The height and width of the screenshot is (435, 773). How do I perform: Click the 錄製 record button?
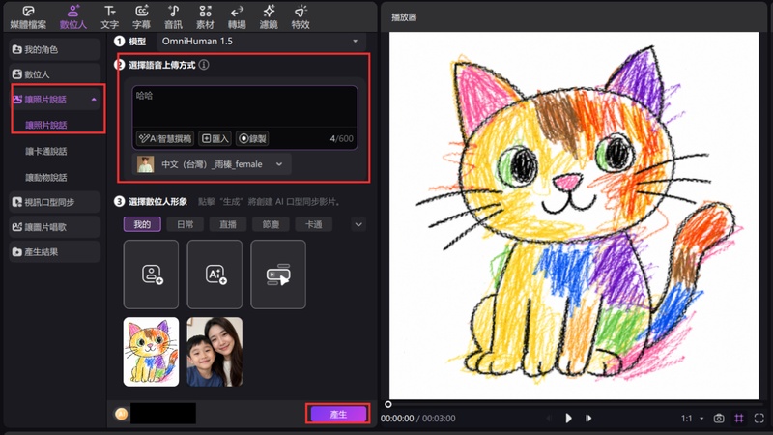pyautogui.click(x=252, y=138)
